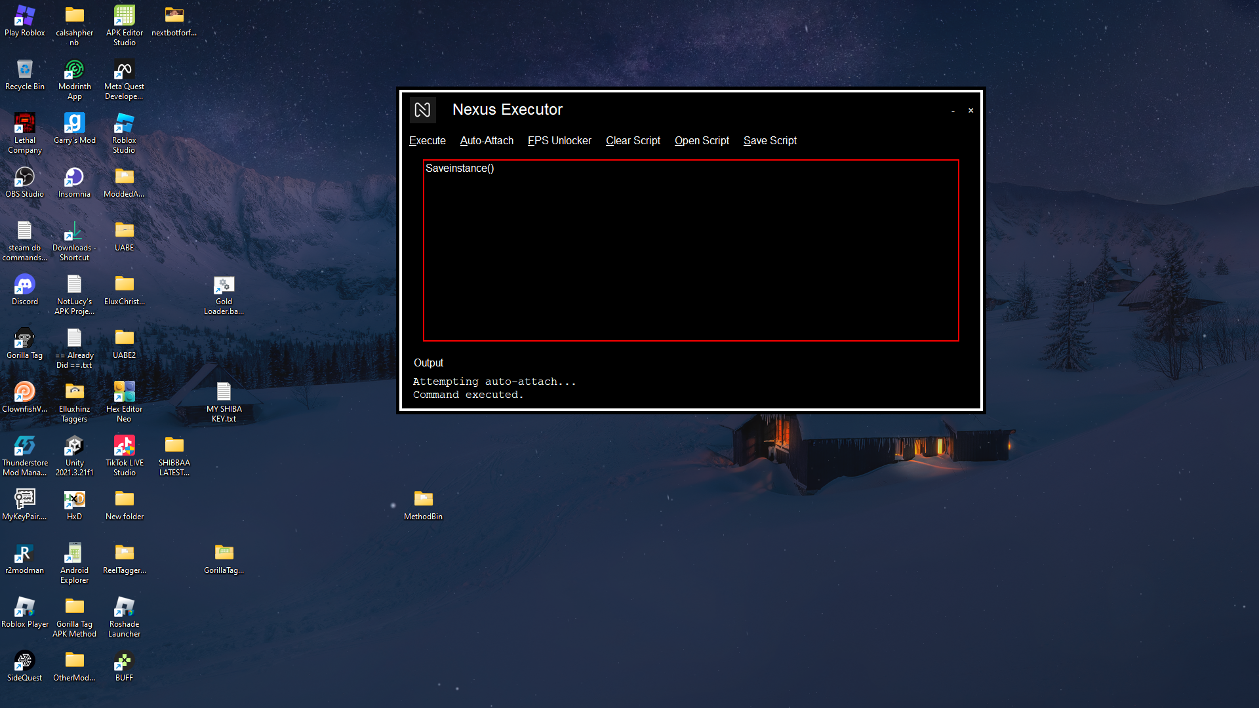The height and width of the screenshot is (708, 1259).
Task: Minimize the Nexus Executor window
Action: [953, 111]
